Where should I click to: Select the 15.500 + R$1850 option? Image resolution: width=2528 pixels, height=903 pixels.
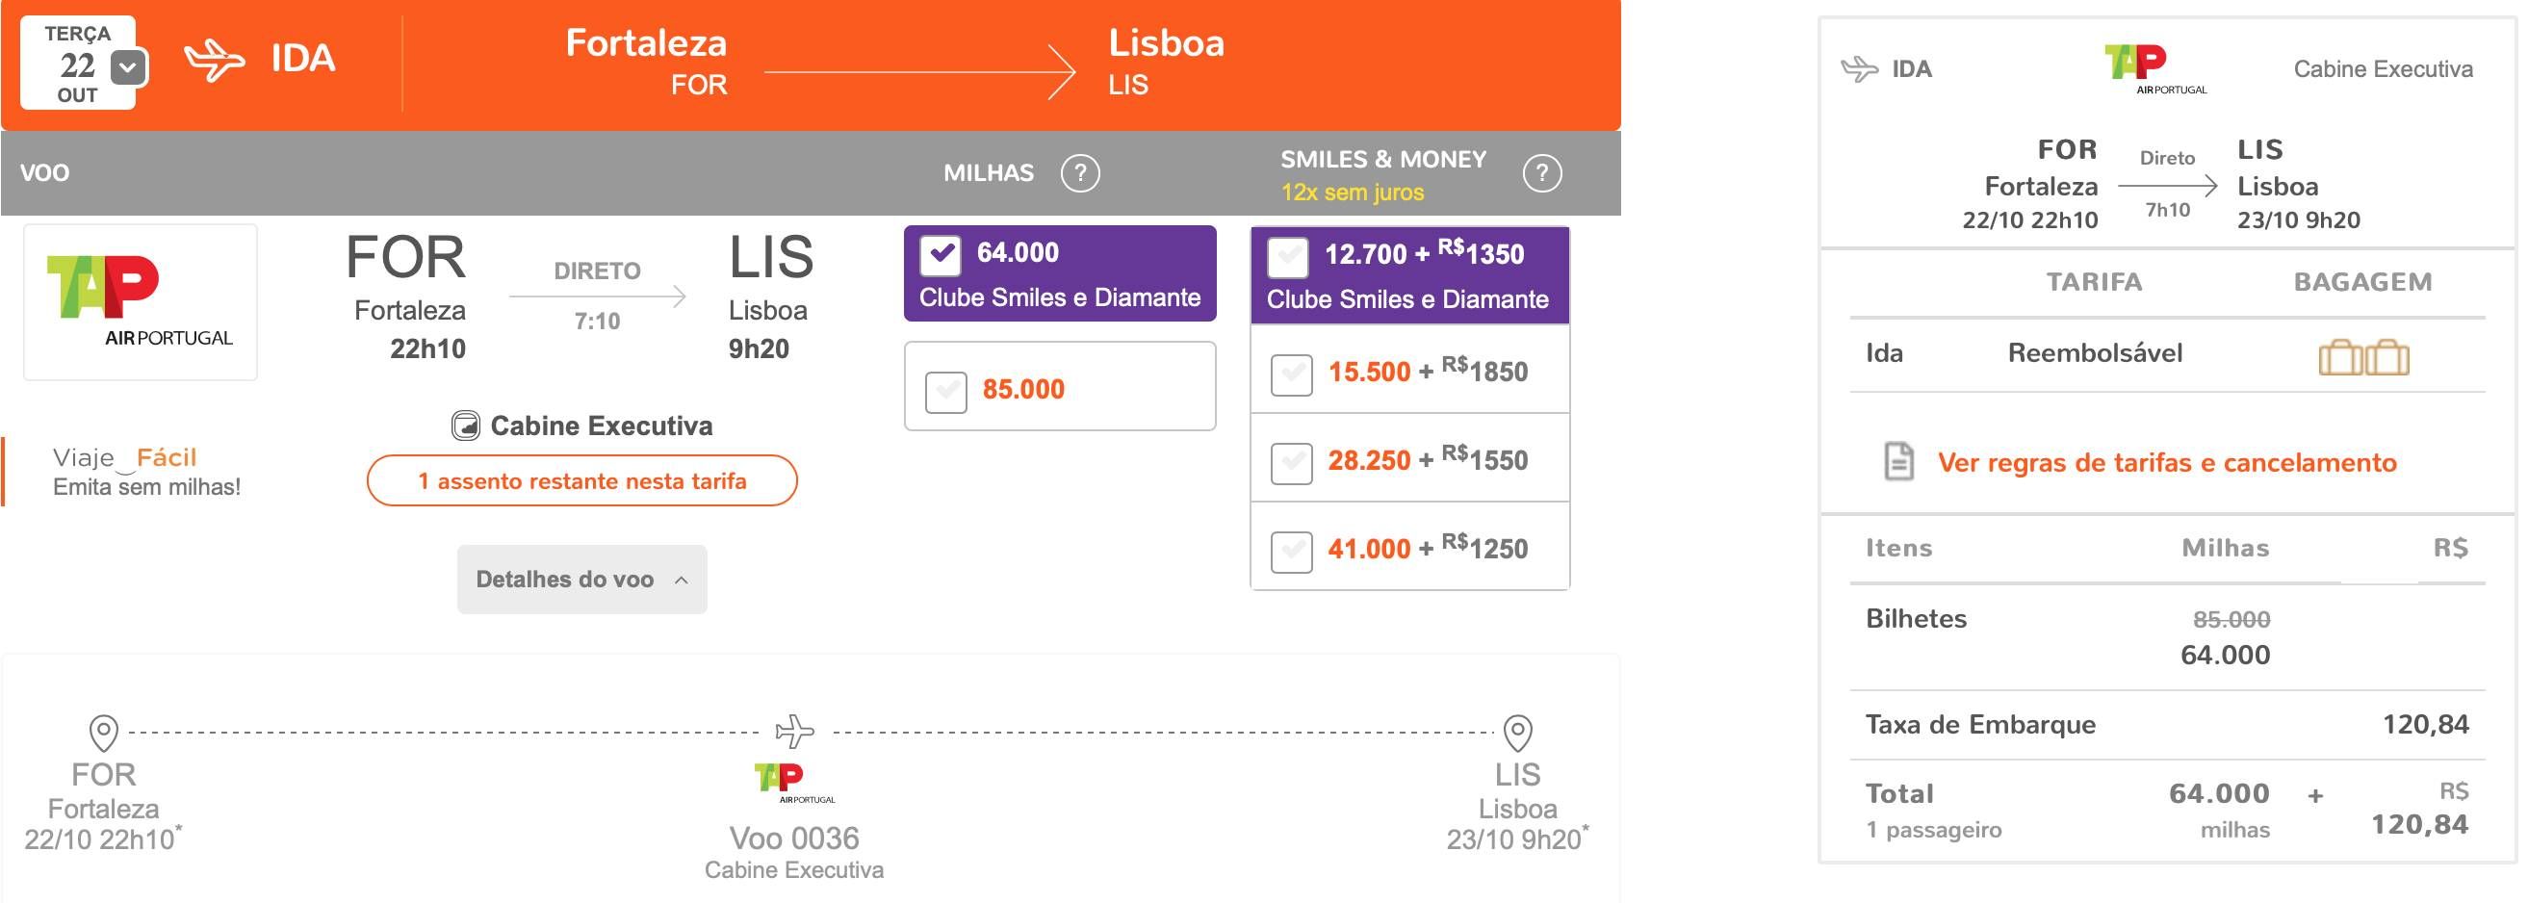click(x=1292, y=374)
